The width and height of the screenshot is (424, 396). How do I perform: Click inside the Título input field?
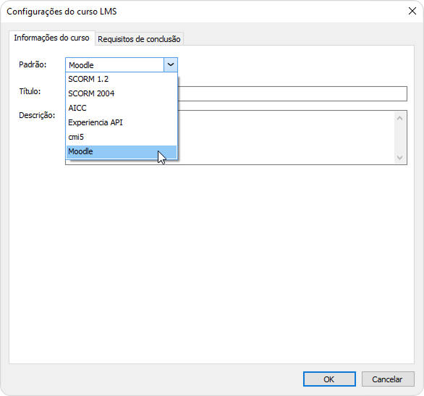tap(292, 93)
